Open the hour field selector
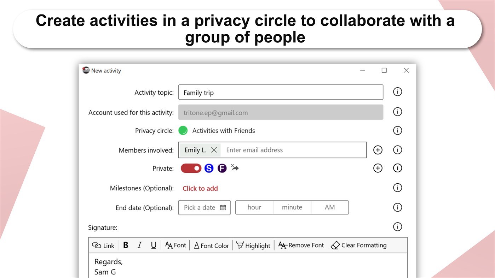The height and width of the screenshot is (278, 495). 255,207
